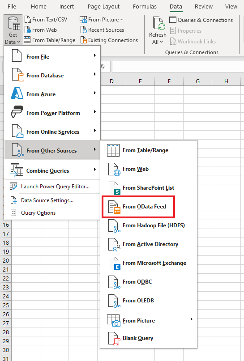
Task: Click the Launch Power Query Editor icon
Action: 13,186
